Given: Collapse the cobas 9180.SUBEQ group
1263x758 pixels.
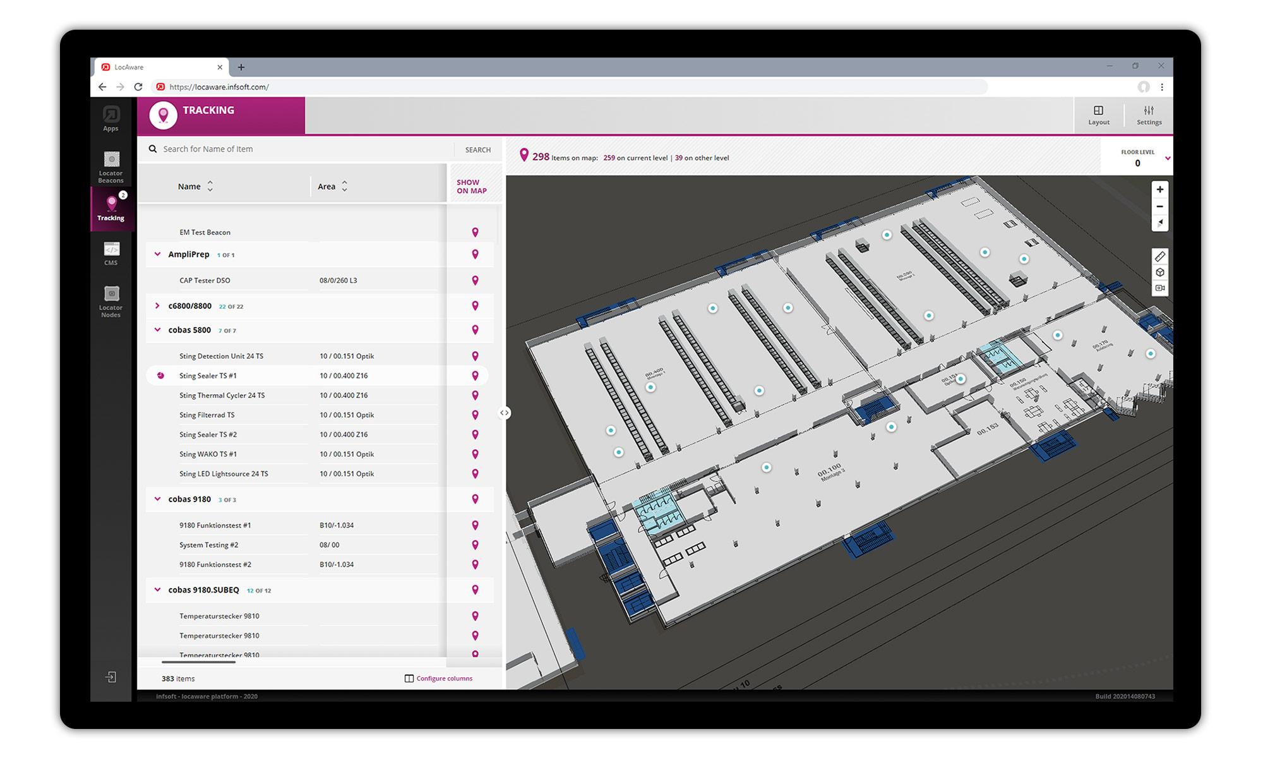Looking at the screenshot, I should [157, 589].
